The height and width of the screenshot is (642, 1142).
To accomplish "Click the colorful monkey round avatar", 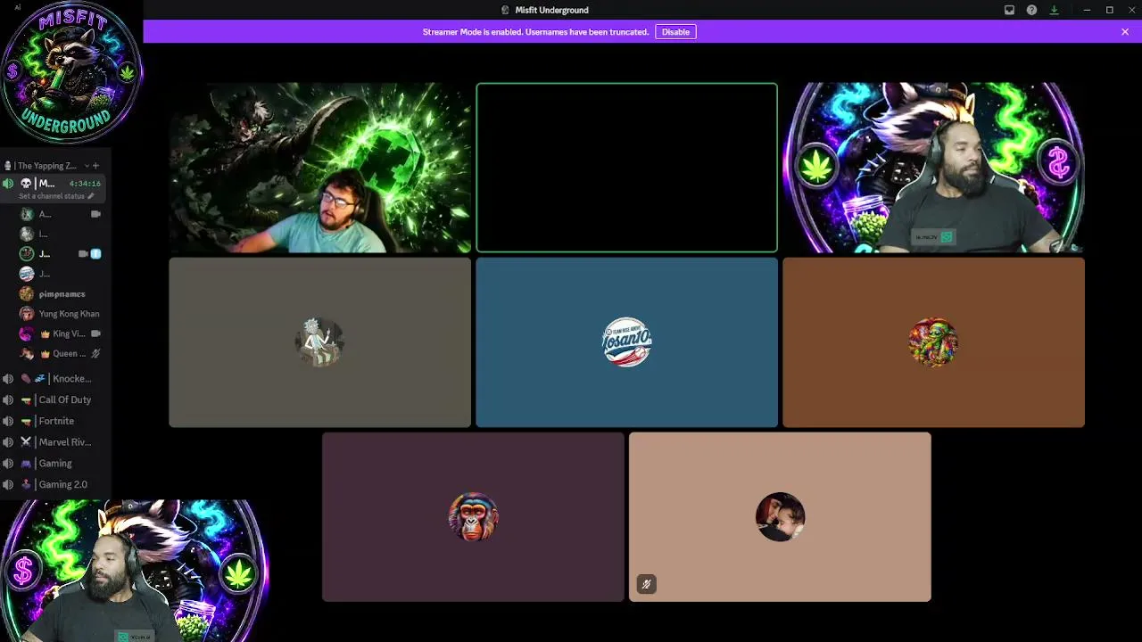I will 473,517.
